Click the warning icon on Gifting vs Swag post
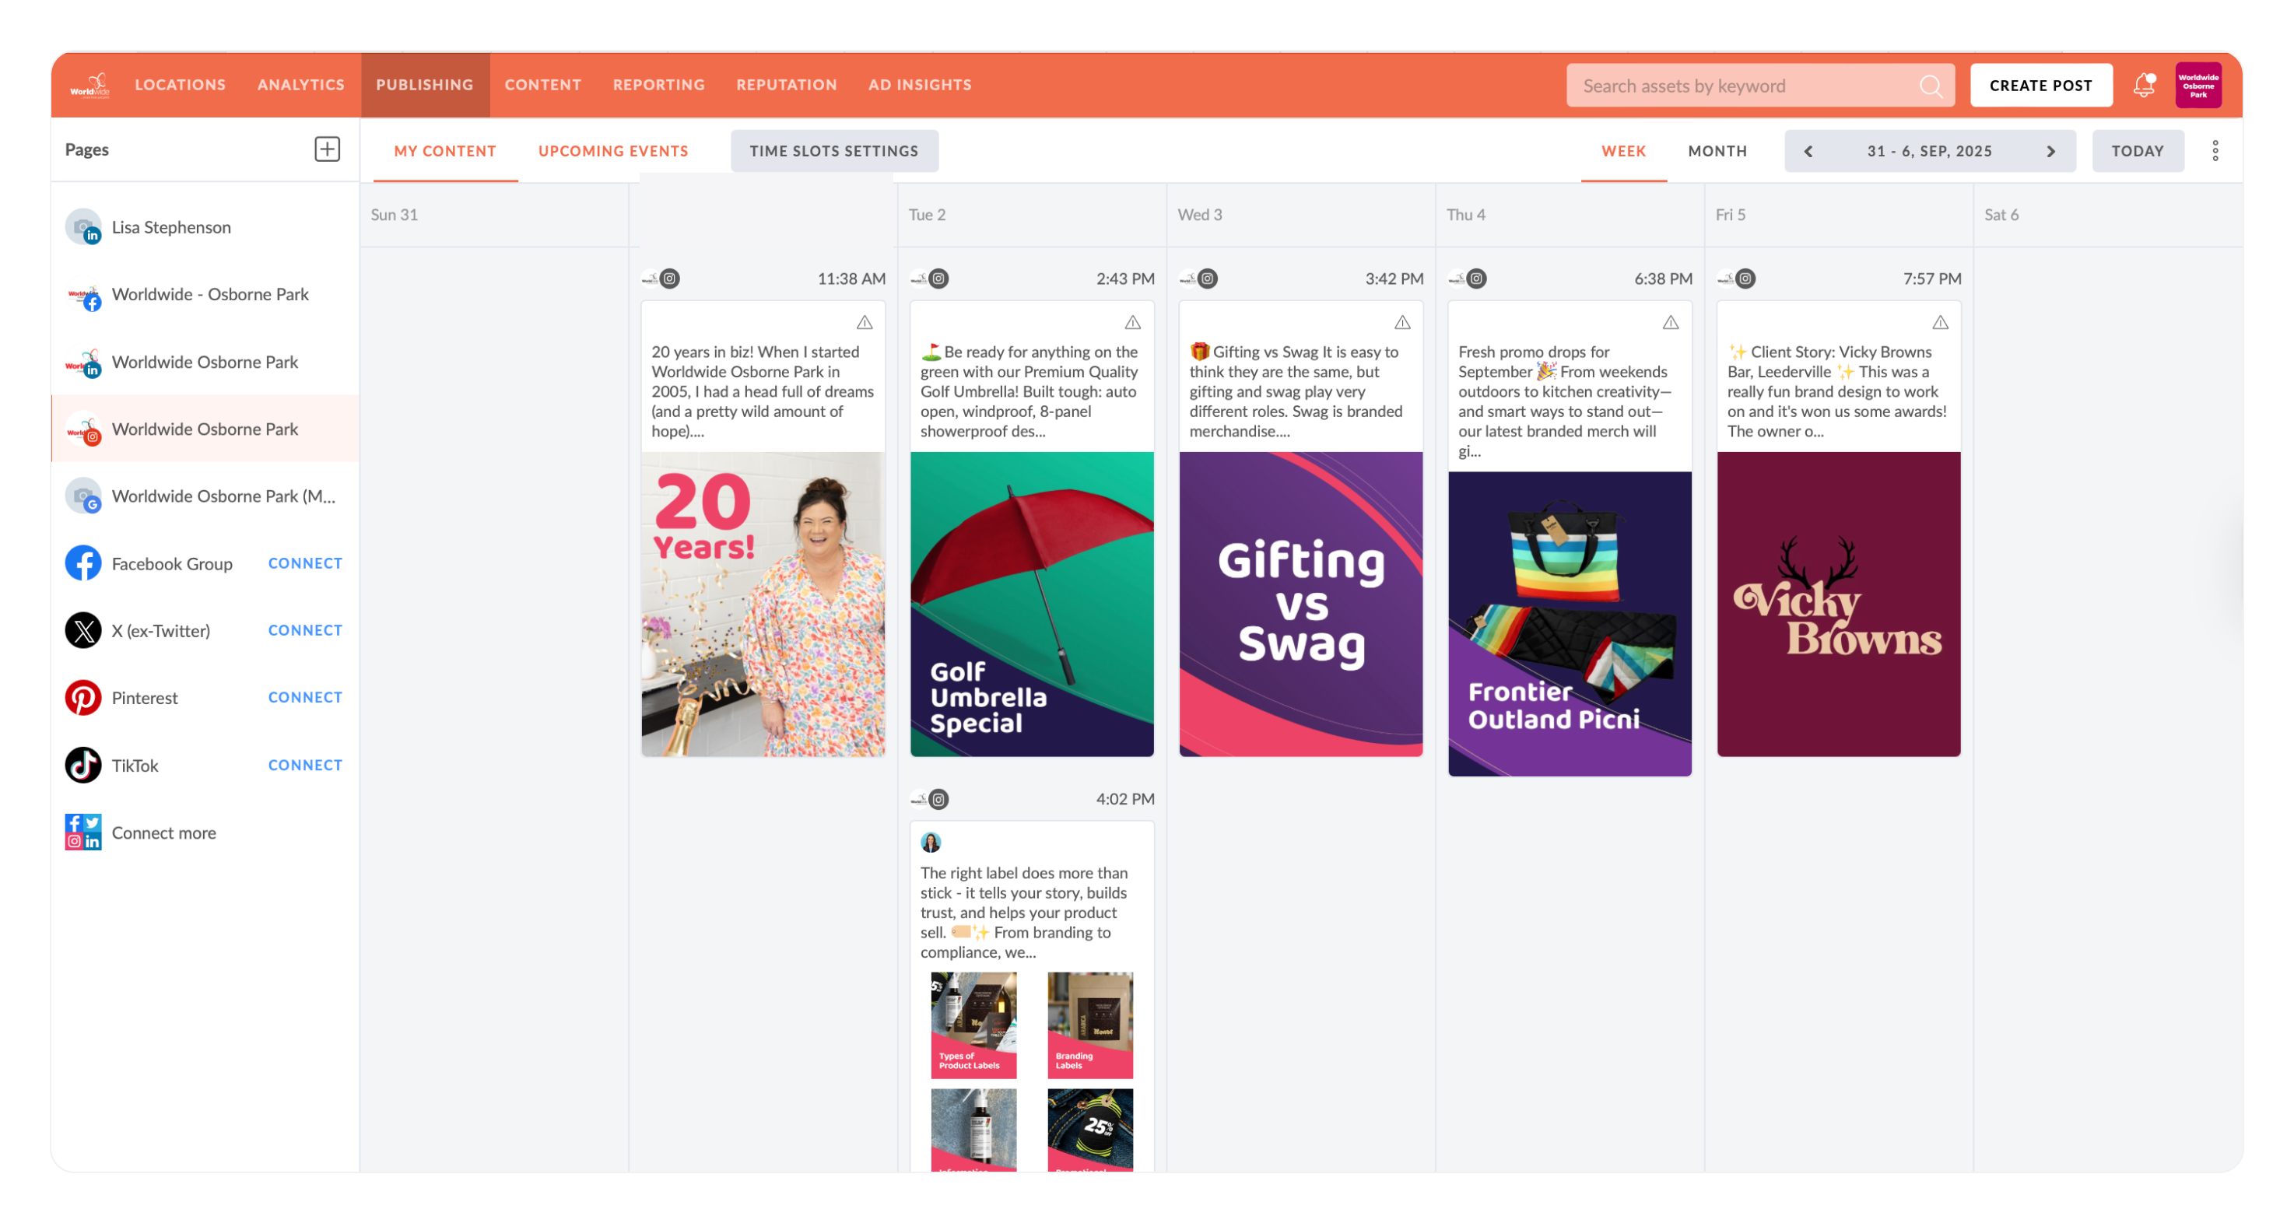This screenshot has height=1223, width=2294. pyautogui.click(x=1402, y=322)
